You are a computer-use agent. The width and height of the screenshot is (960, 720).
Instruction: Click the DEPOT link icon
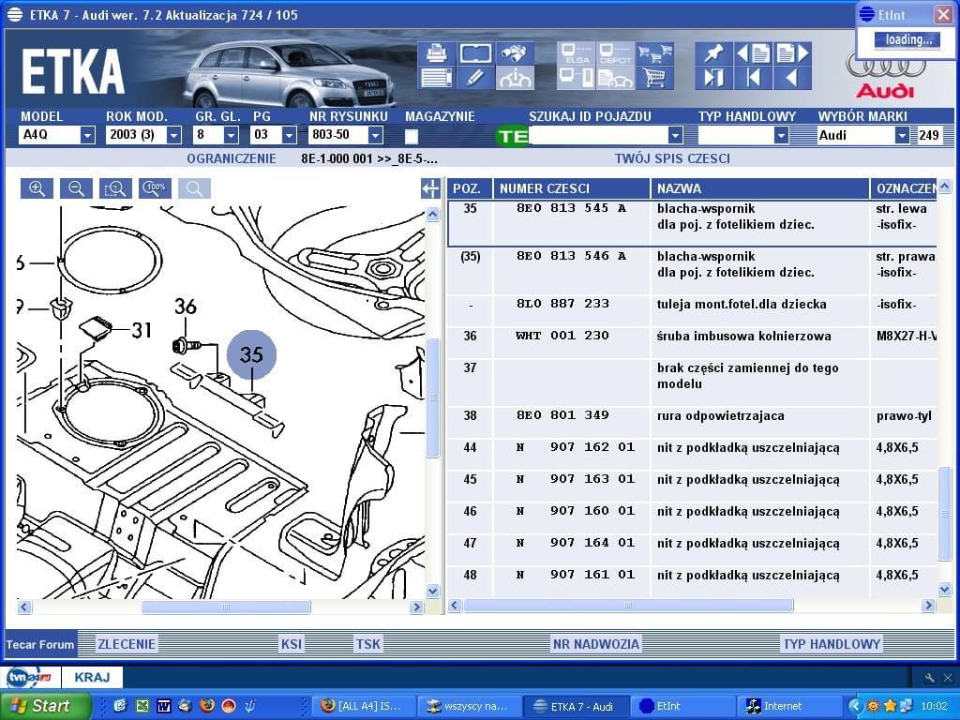coord(615,53)
